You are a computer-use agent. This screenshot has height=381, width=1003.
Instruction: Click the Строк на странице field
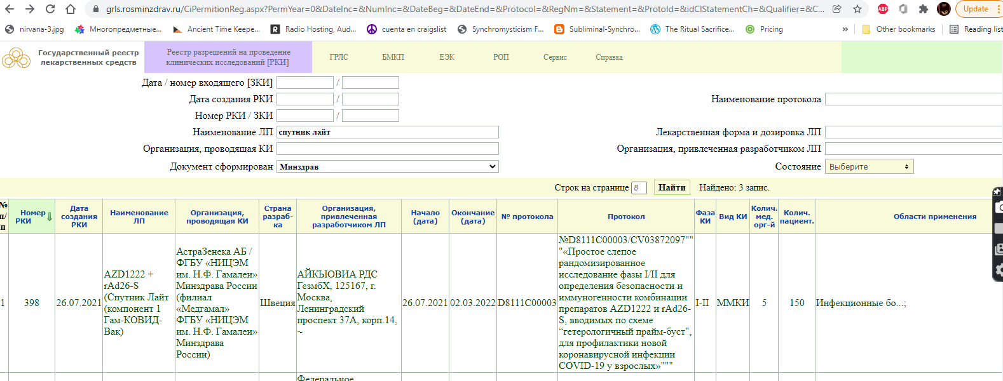click(639, 188)
